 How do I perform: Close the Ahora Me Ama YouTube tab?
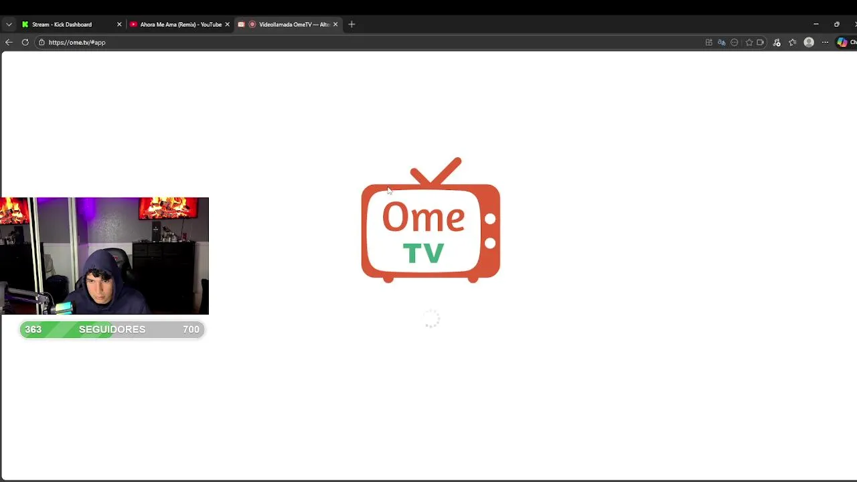click(227, 24)
